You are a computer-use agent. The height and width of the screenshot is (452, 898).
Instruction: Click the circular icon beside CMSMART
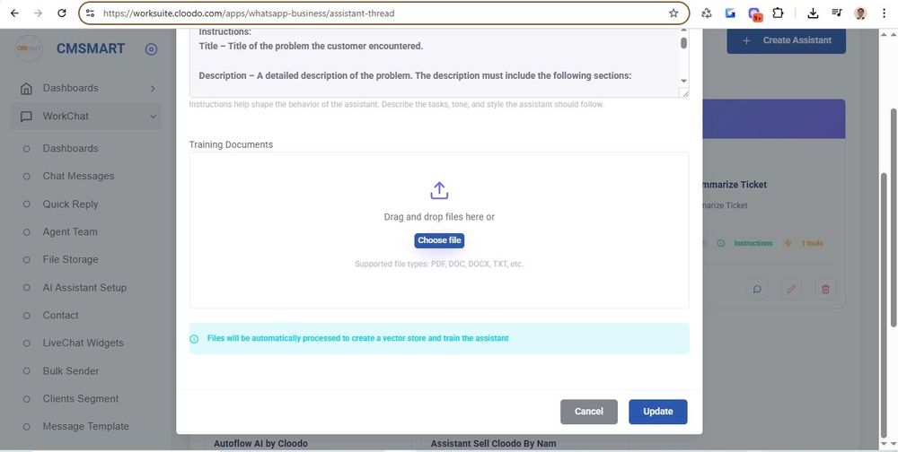pyautogui.click(x=151, y=49)
